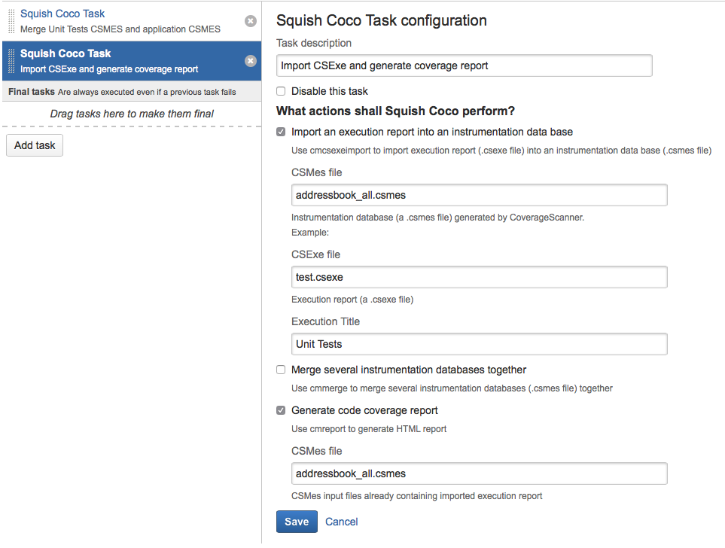This screenshot has width=725, height=548.
Task: Uncheck Generate code coverage report
Action: click(281, 410)
